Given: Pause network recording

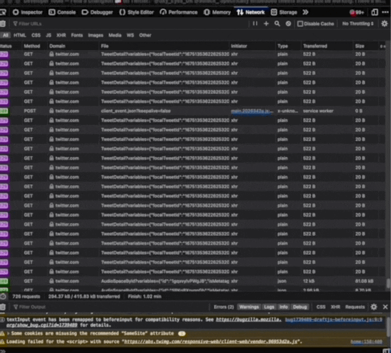Looking at the screenshot, I should coord(255,23).
